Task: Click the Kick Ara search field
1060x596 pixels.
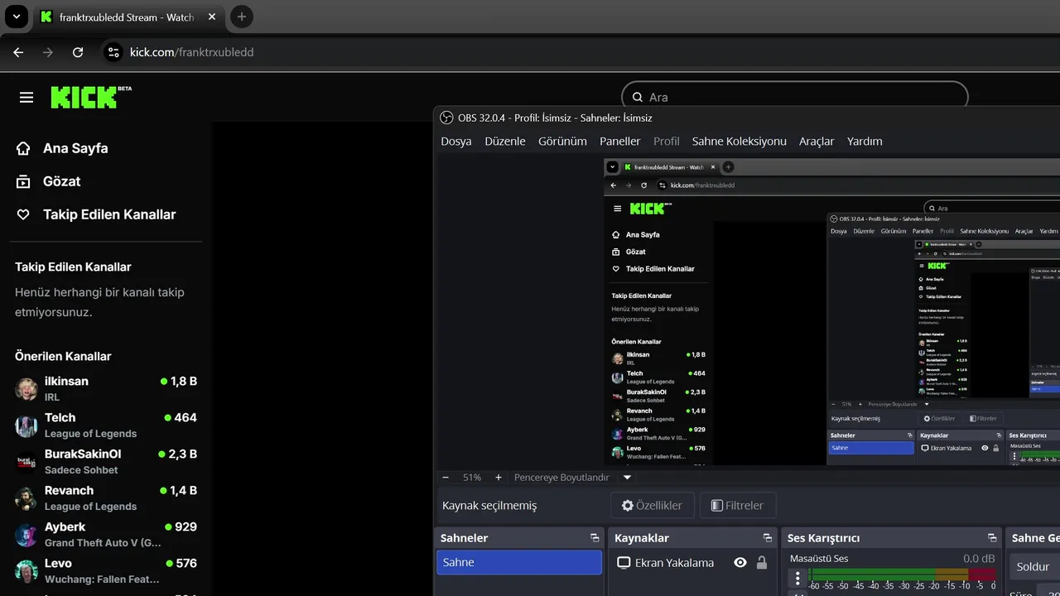Action: click(795, 97)
